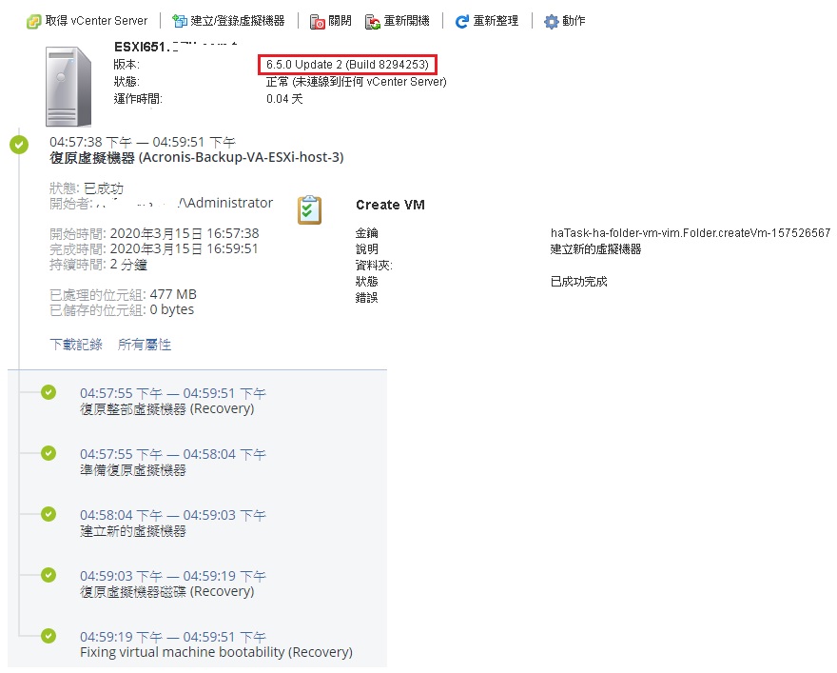
Task: Click the highlighted 6.5.0 Update 2 build text
Action: (347, 65)
